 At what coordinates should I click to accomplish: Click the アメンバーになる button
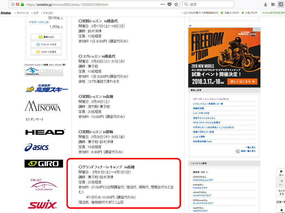46,45
